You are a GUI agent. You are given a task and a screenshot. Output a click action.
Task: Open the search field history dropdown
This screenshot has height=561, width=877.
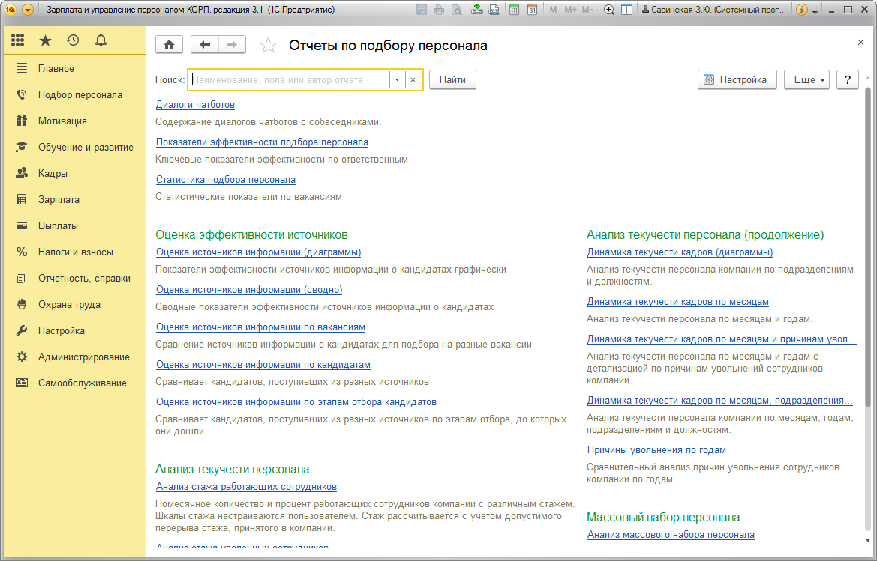(x=397, y=80)
